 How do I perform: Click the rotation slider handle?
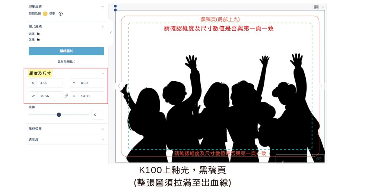(x=59, y=115)
